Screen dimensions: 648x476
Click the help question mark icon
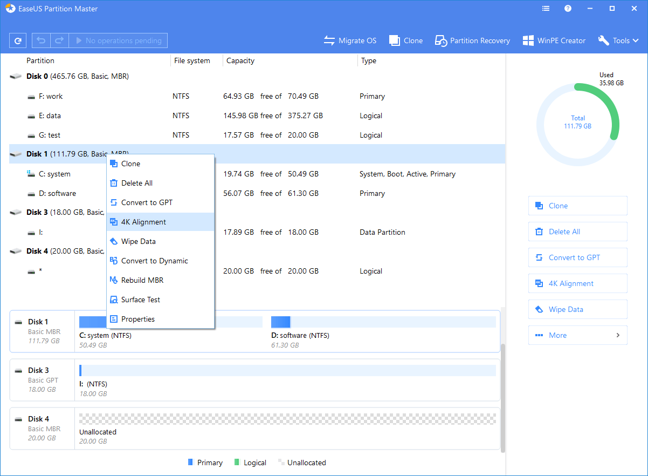tap(568, 9)
